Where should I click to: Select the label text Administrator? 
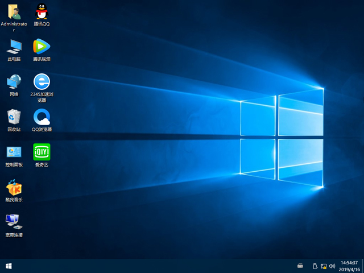pos(14,27)
